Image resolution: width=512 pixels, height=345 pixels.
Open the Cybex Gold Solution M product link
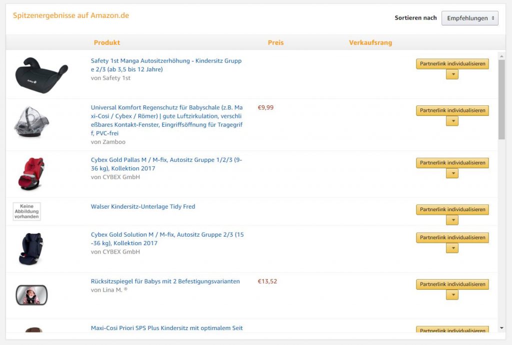click(x=167, y=239)
